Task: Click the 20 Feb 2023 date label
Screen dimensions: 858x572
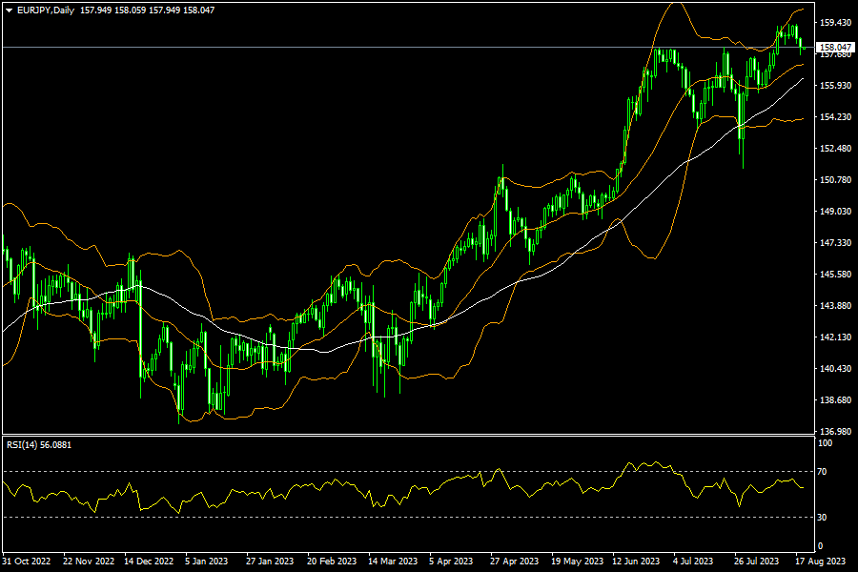Action: tap(332, 562)
